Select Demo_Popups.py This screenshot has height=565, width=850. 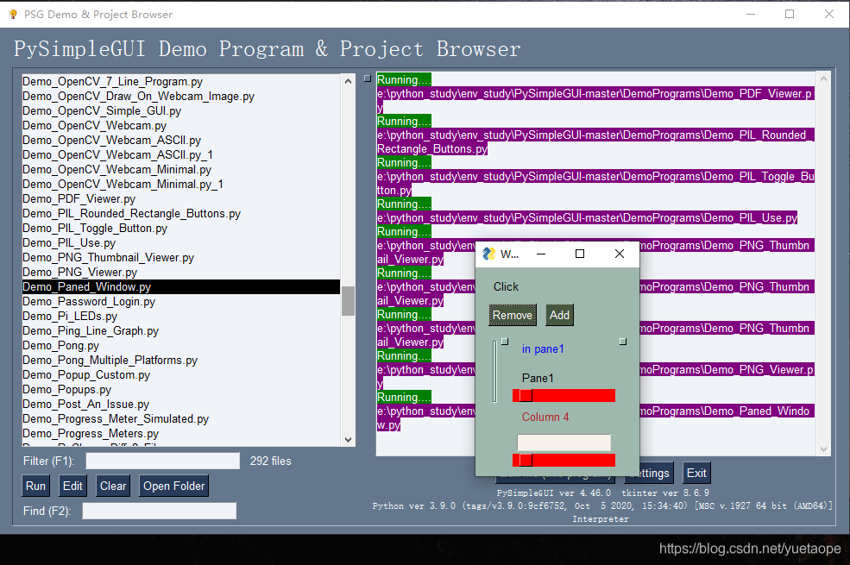click(x=181, y=389)
